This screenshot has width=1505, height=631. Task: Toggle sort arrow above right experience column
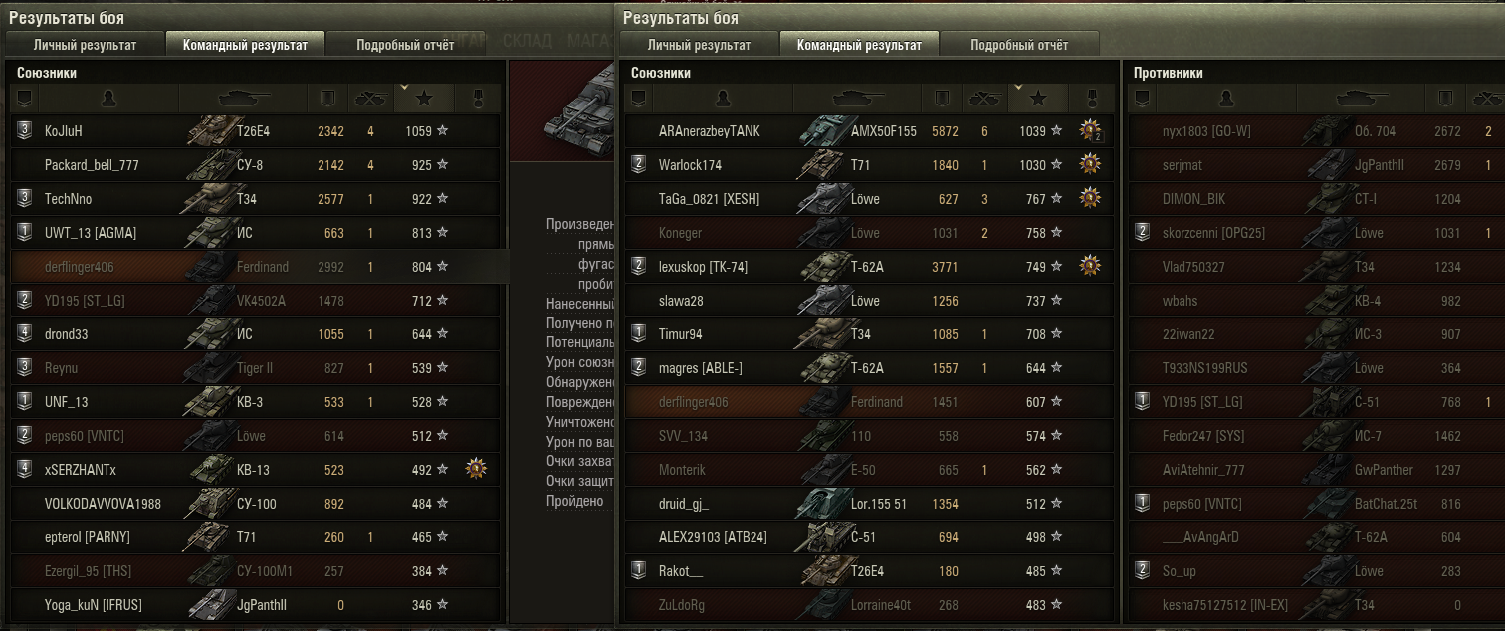(1017, 88)
